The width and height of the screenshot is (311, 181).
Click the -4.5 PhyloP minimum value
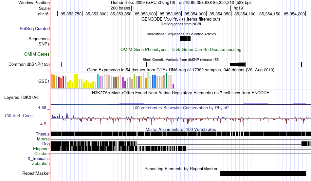click(x=43, y=124)
